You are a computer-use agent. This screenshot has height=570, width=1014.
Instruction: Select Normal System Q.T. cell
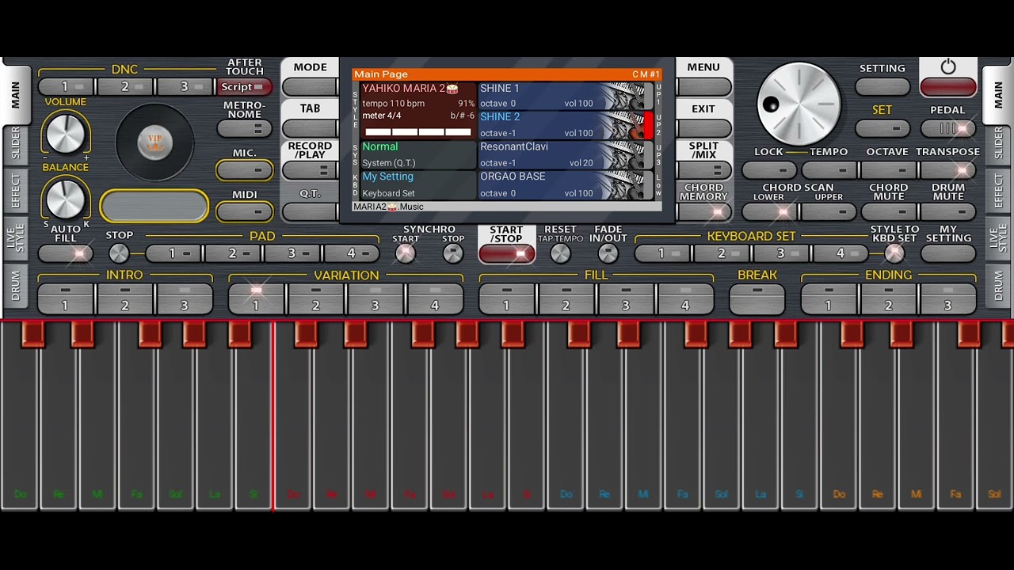(418, 155)
